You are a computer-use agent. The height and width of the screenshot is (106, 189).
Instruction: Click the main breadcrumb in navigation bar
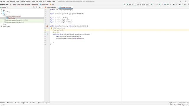(14, 4)
